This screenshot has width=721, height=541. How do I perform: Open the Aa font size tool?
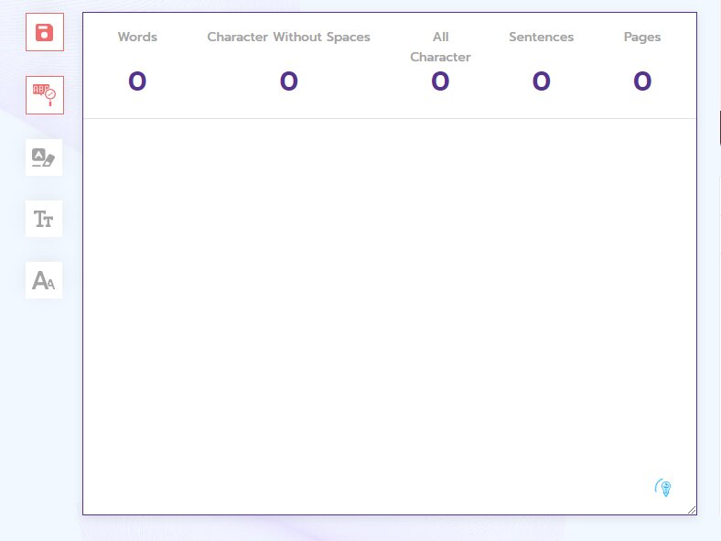tap(44, 280)
